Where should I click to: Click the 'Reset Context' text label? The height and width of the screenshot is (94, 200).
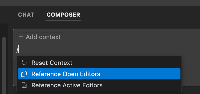(x=52, y=63)
